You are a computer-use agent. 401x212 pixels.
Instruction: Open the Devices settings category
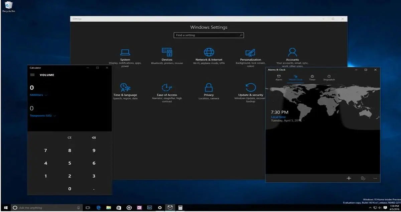pos(167,55)
